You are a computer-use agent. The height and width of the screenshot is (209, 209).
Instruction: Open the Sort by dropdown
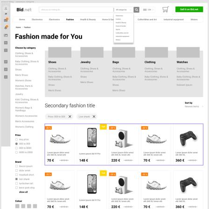click(194, 106)
